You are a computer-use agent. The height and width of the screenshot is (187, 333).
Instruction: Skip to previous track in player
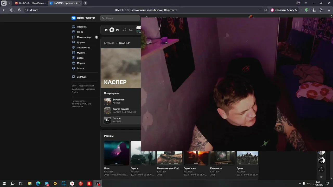(106, 30)
